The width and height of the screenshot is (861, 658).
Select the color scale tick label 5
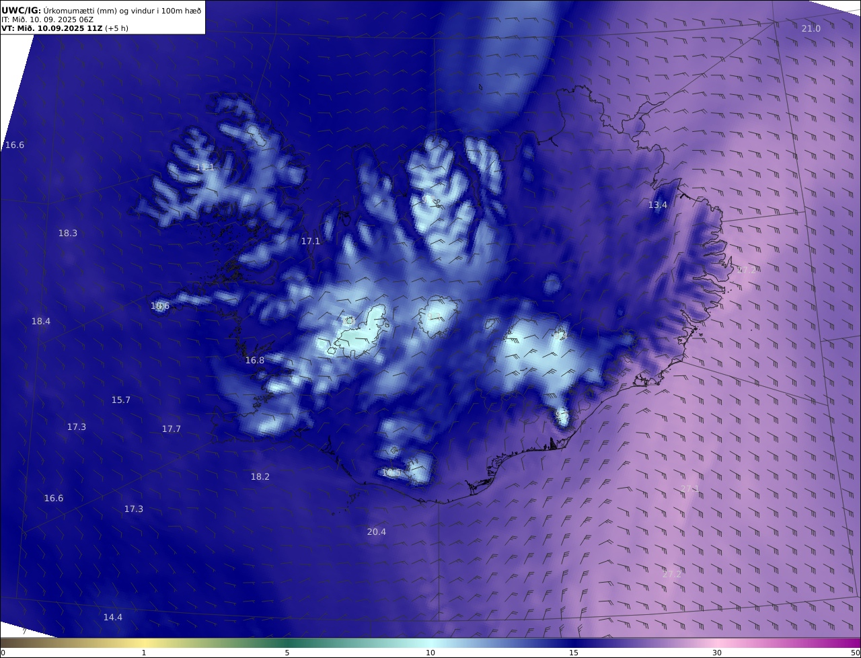pyautogui.click(x=287, y=653)
